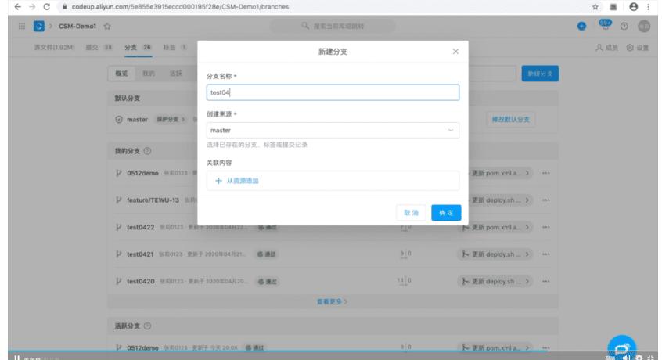Click the browser address bar URL
The image size is (662, 360).
(180, 7)
